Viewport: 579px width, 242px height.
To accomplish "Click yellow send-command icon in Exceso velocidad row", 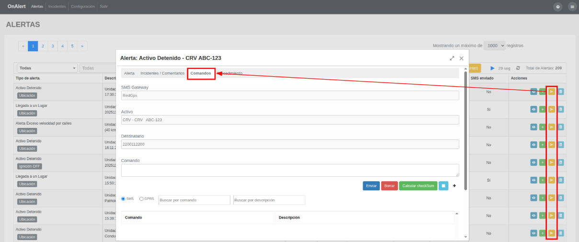I will coord(551,127).
